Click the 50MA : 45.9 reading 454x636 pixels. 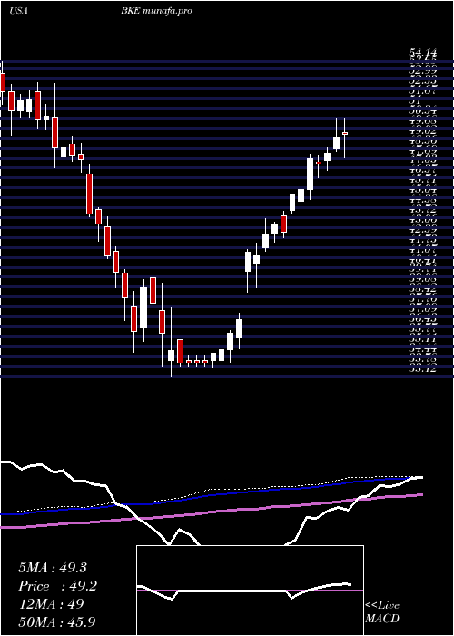tap(57, 621)
